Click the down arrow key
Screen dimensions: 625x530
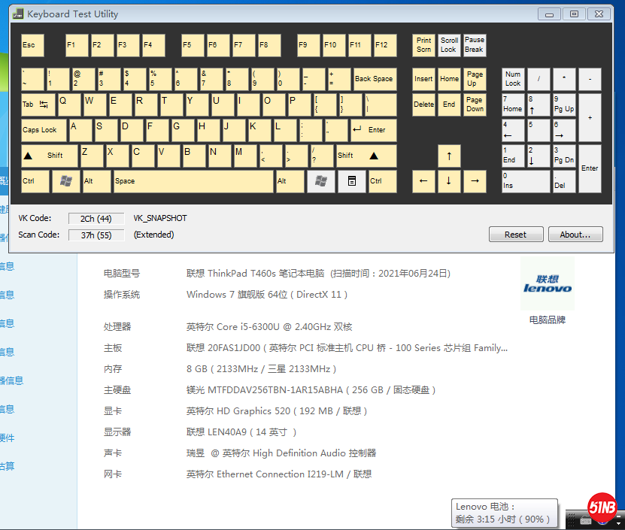(x=449, y=181)
